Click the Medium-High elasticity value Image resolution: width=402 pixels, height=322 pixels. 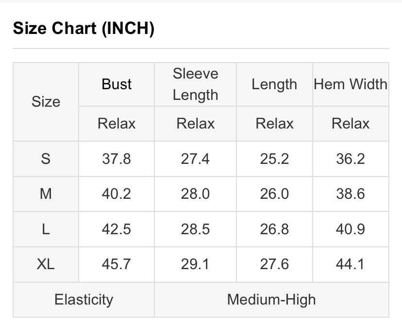tap(271, 300)
